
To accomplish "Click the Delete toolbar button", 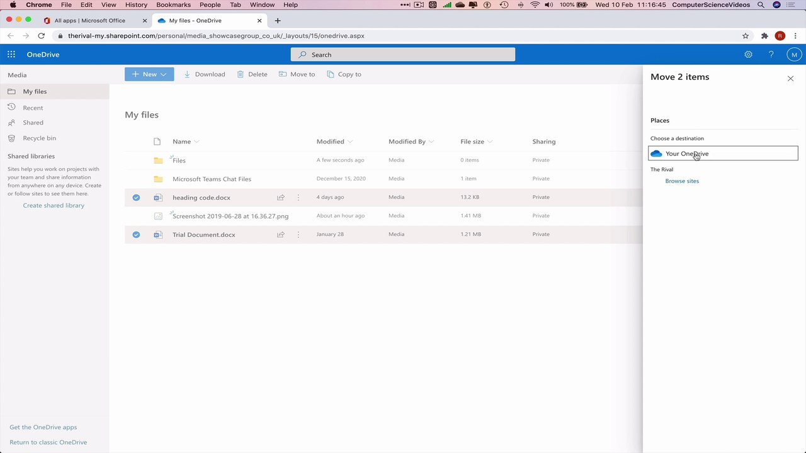I will click(x=252, y=74).
